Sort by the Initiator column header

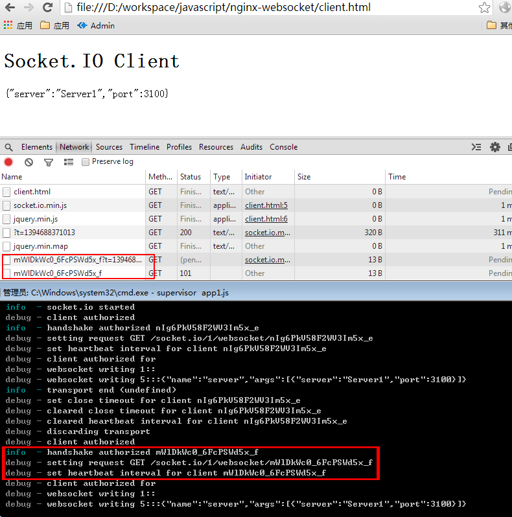268,177
